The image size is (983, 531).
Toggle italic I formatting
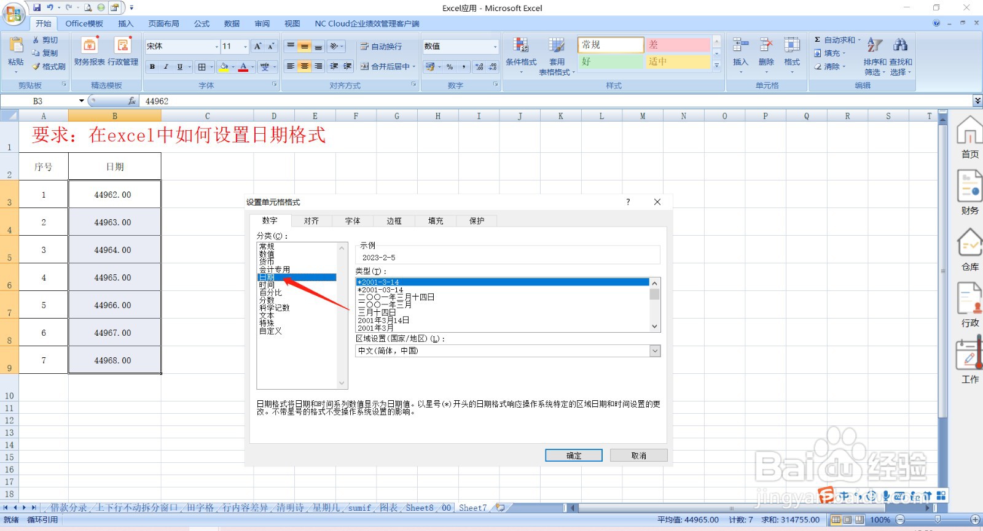point(166,67)
